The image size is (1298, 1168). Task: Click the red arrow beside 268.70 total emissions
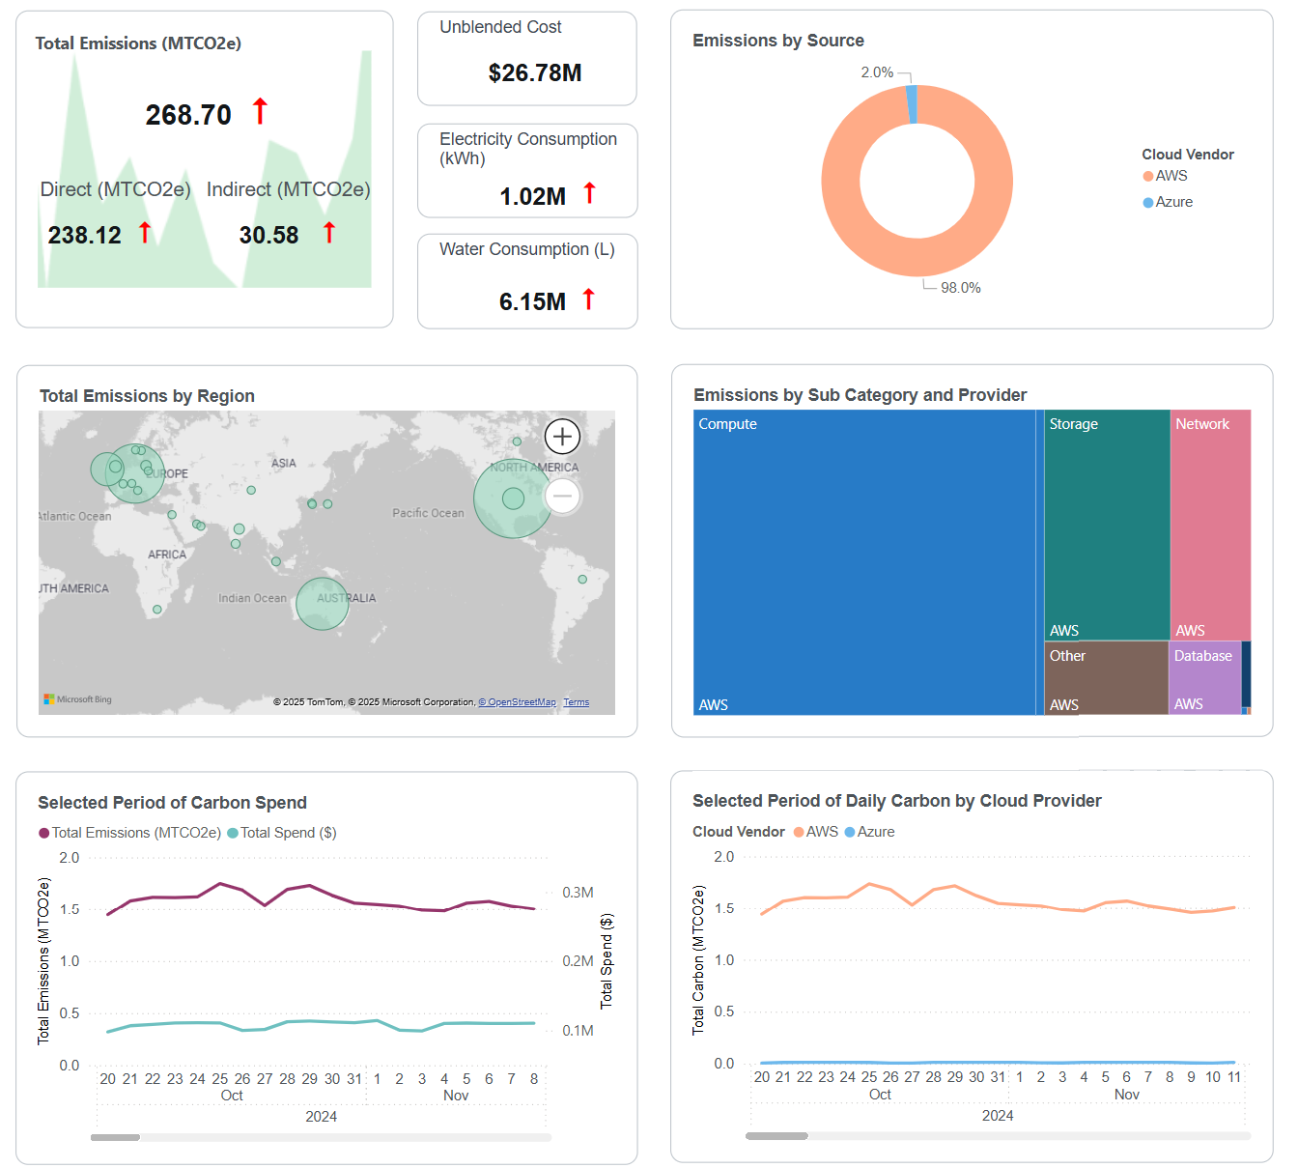click(260, 112)
